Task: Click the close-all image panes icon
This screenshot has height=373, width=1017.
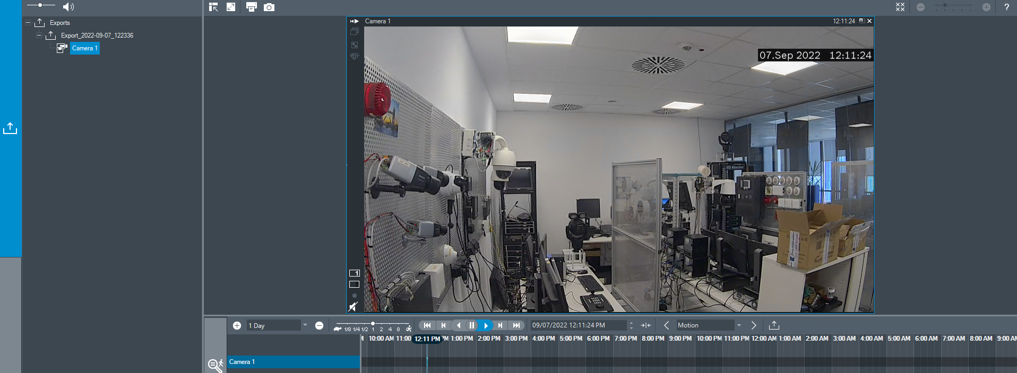Action: 900,7
